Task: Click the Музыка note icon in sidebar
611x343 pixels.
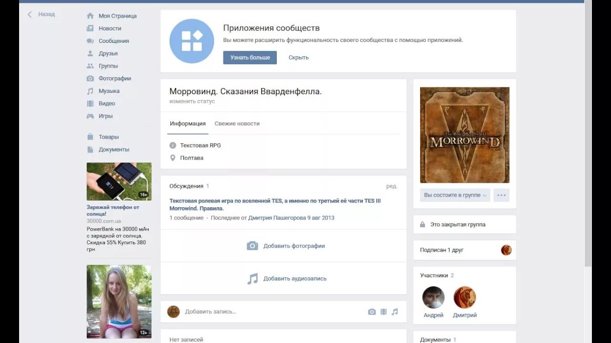Action: (90, 91)
